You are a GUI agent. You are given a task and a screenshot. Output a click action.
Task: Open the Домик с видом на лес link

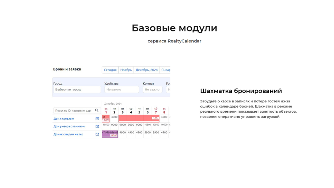(68, 134)
